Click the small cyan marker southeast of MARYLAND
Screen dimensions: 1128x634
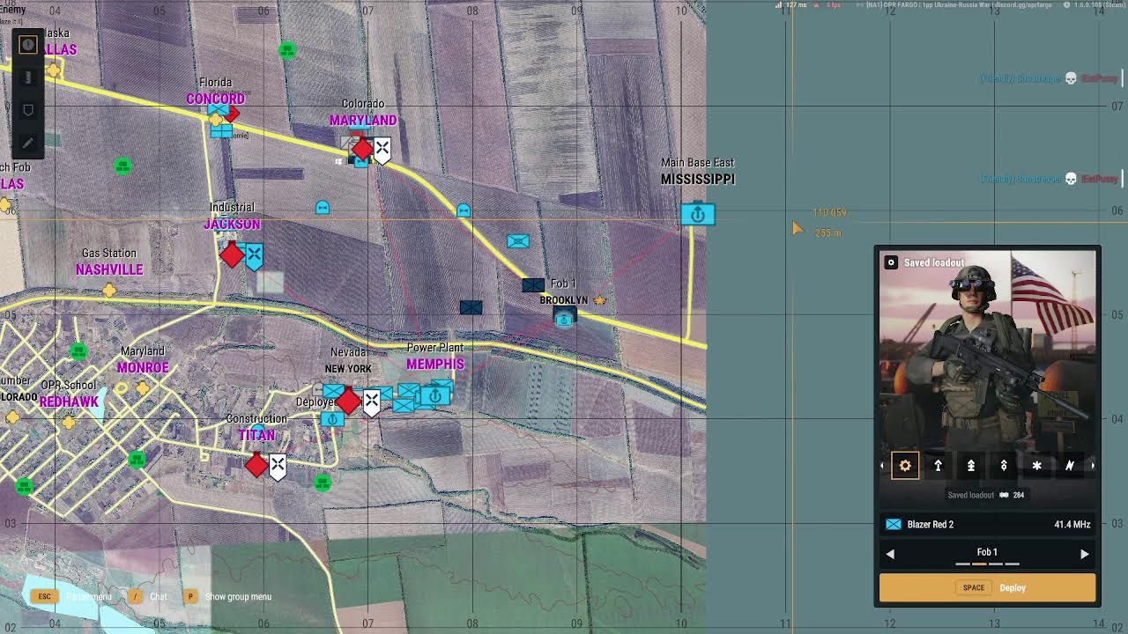[464, 210]
